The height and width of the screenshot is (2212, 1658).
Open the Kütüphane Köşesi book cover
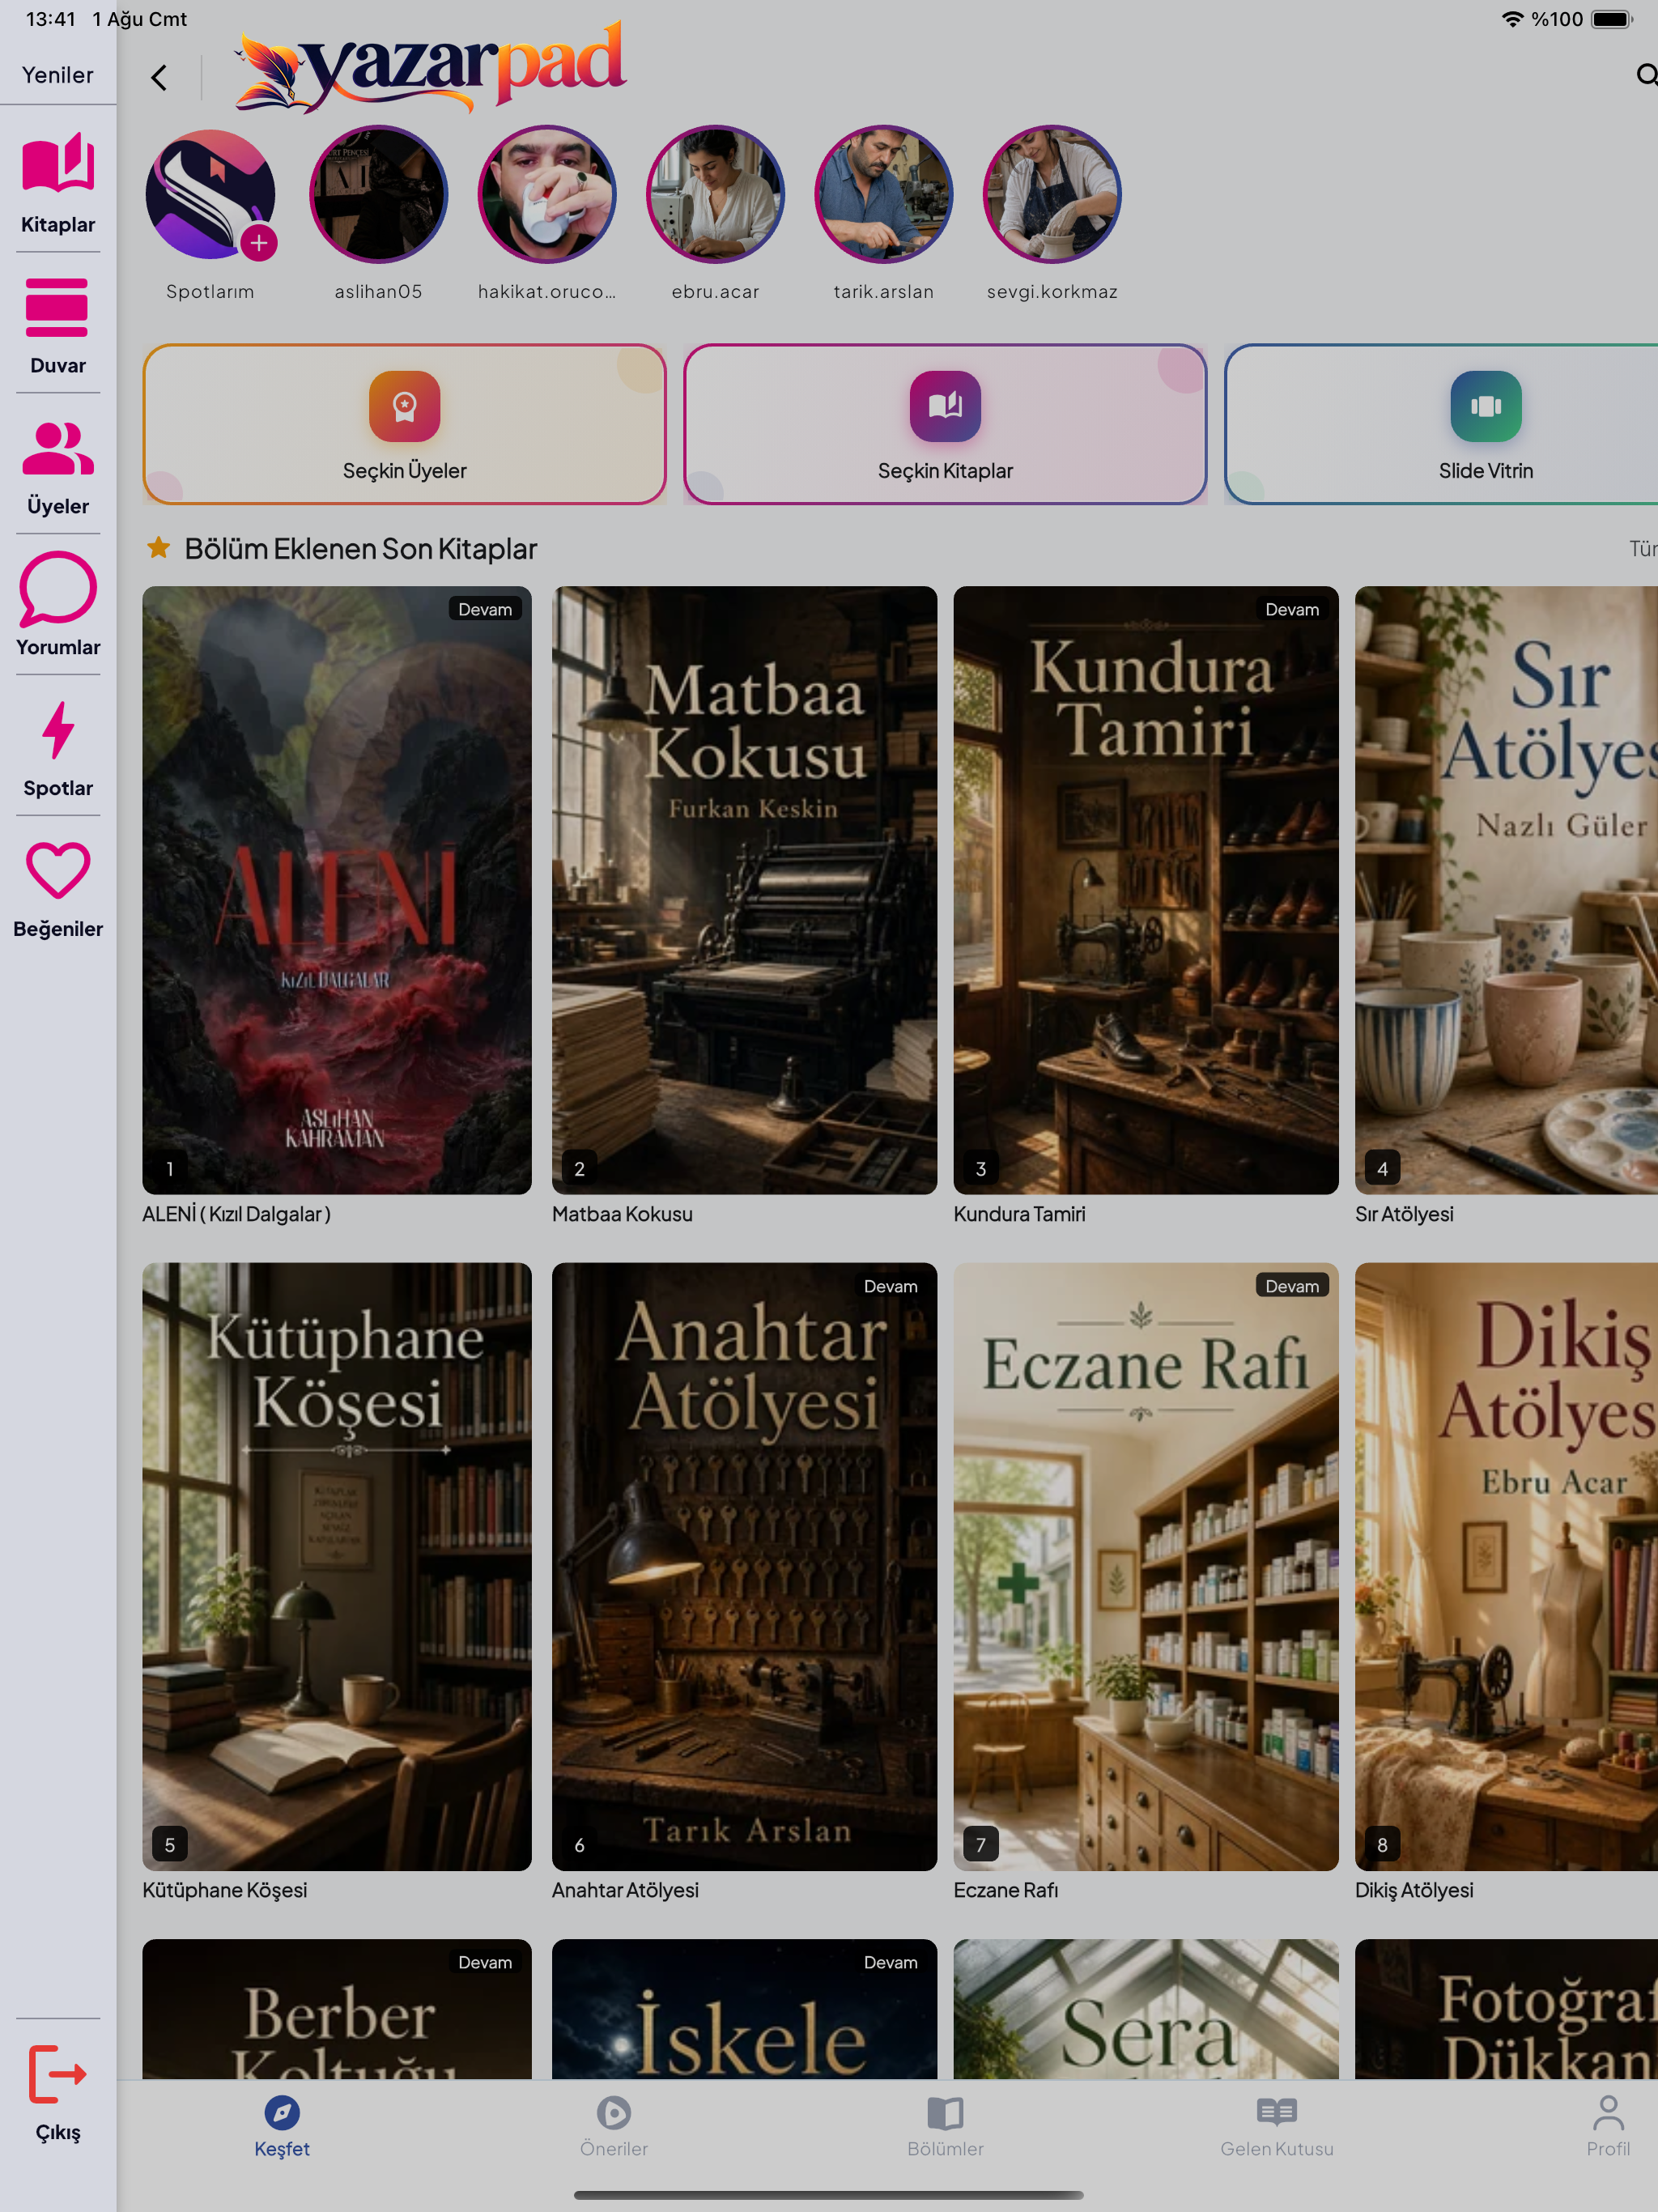337,1566
